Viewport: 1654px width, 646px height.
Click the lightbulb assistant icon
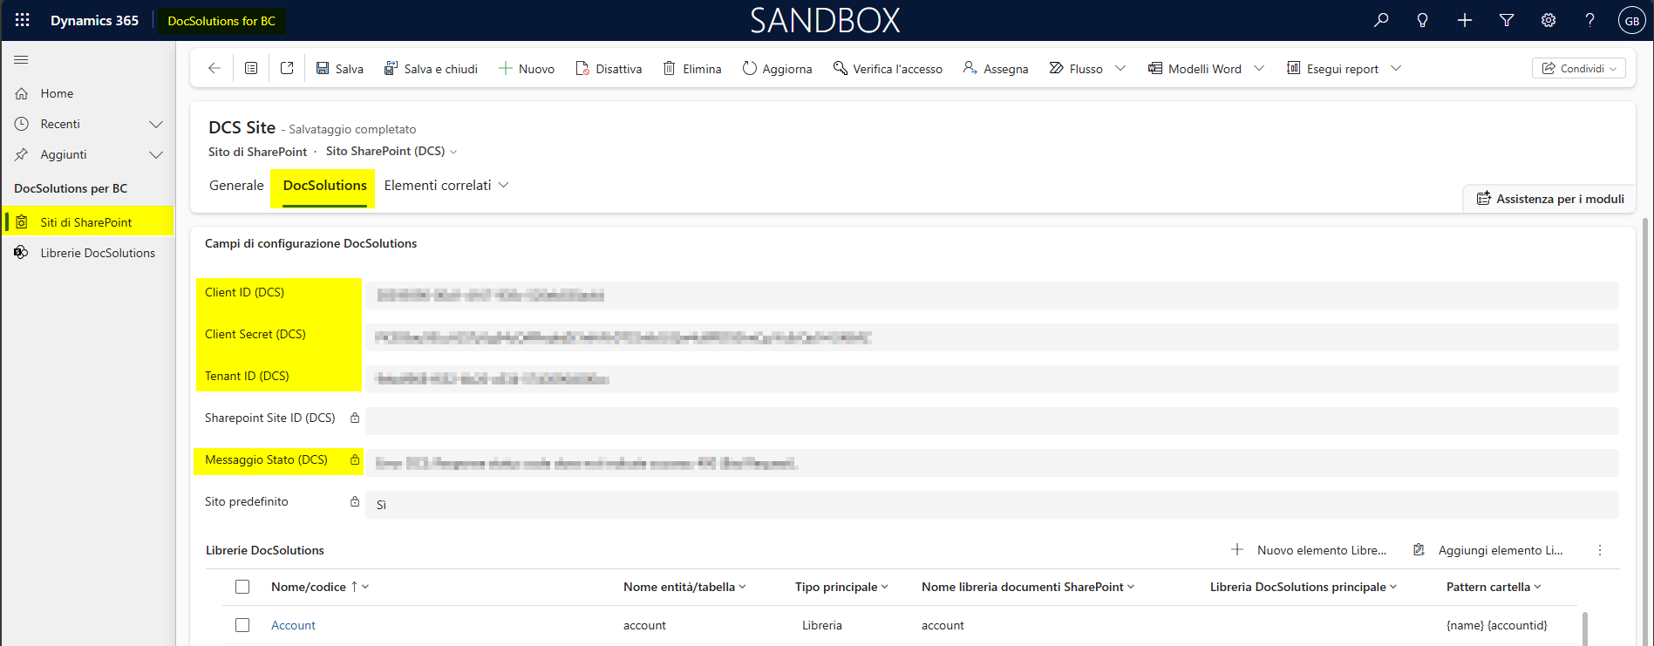(1423, 20)
